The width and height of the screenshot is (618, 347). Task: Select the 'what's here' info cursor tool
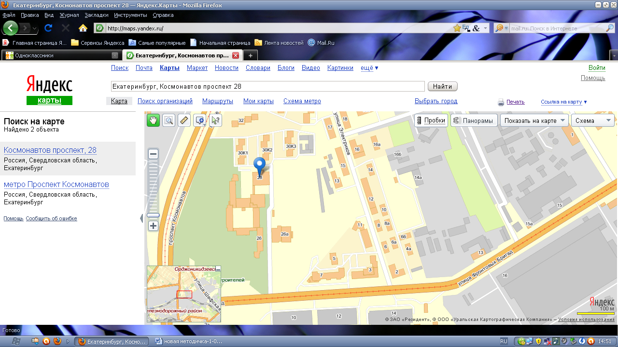click(x=215, y=120)
